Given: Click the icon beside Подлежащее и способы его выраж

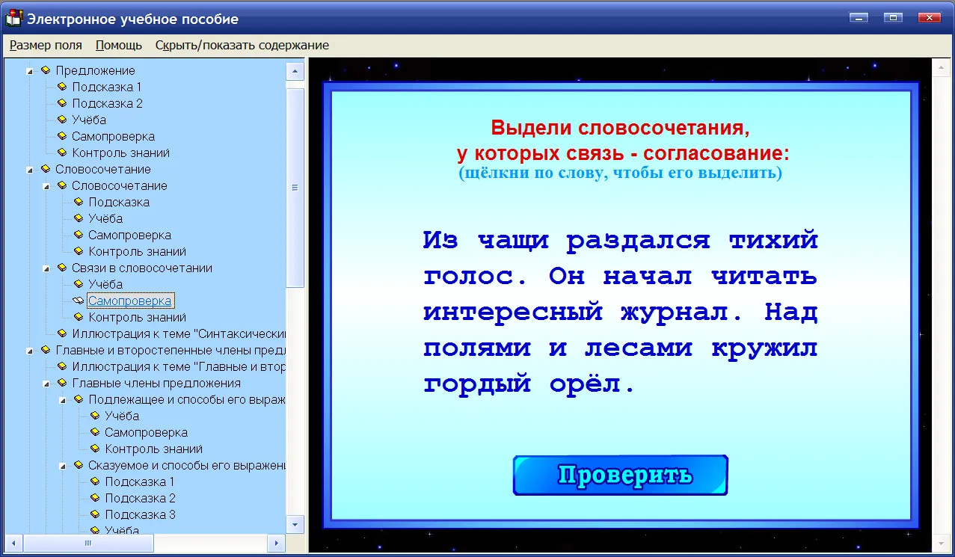Looking at the screenshot, I should click(79, 399).
